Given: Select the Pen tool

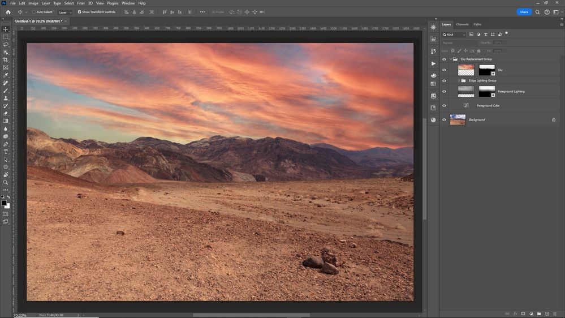Looking at the screenshot, I should pyautogui.click(x=6, y=144).
